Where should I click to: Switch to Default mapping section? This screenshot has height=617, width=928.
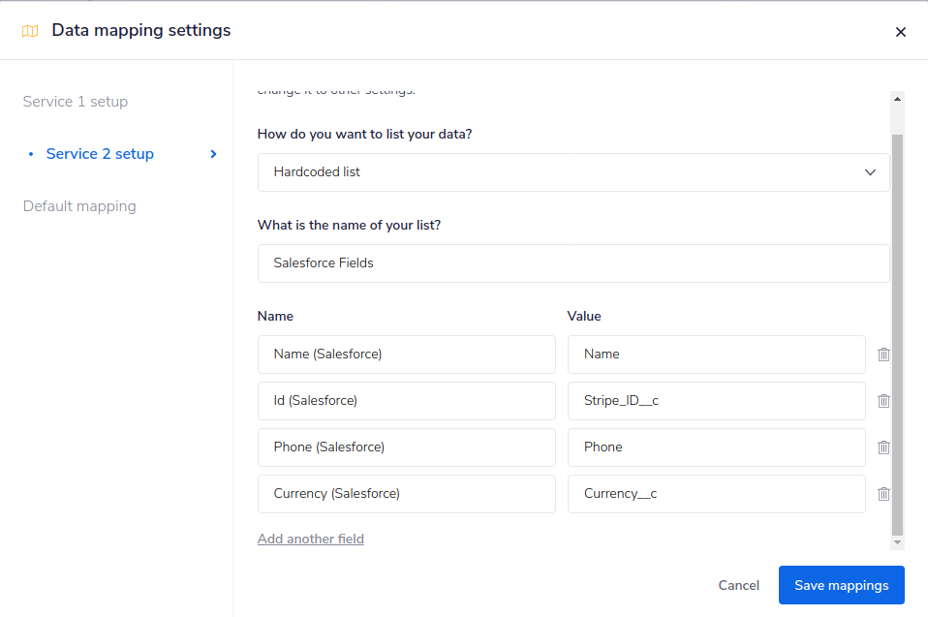pyautogui.click(x=79, y=206)
